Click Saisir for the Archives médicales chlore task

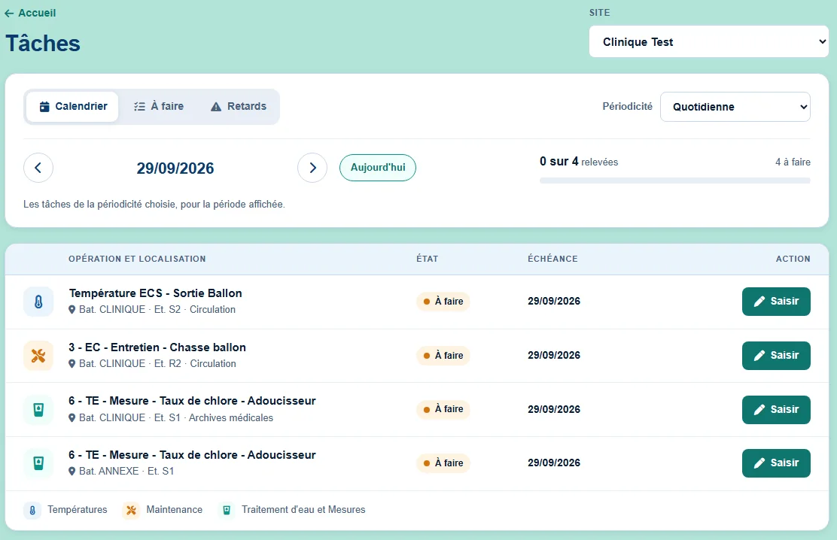[776, 410]
